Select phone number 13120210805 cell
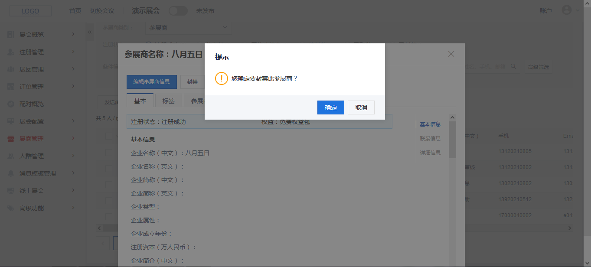This screenshot has width=591, height=267. click(x=515, y=151)
